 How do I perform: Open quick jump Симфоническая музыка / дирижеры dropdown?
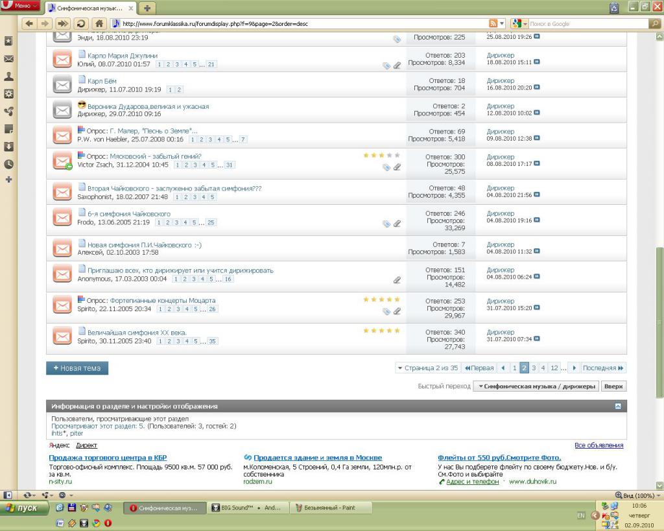pos(535,386)
